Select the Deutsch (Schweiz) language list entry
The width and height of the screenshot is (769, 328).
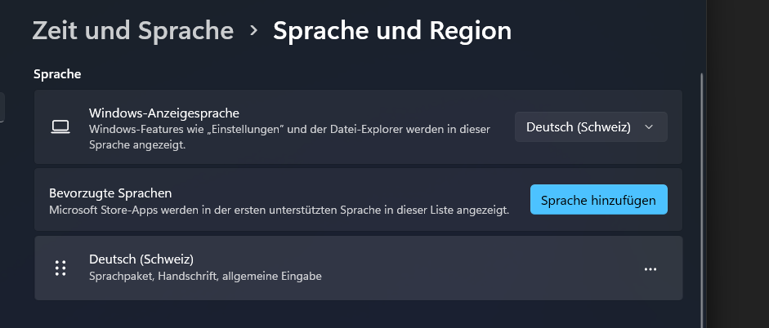141,259
